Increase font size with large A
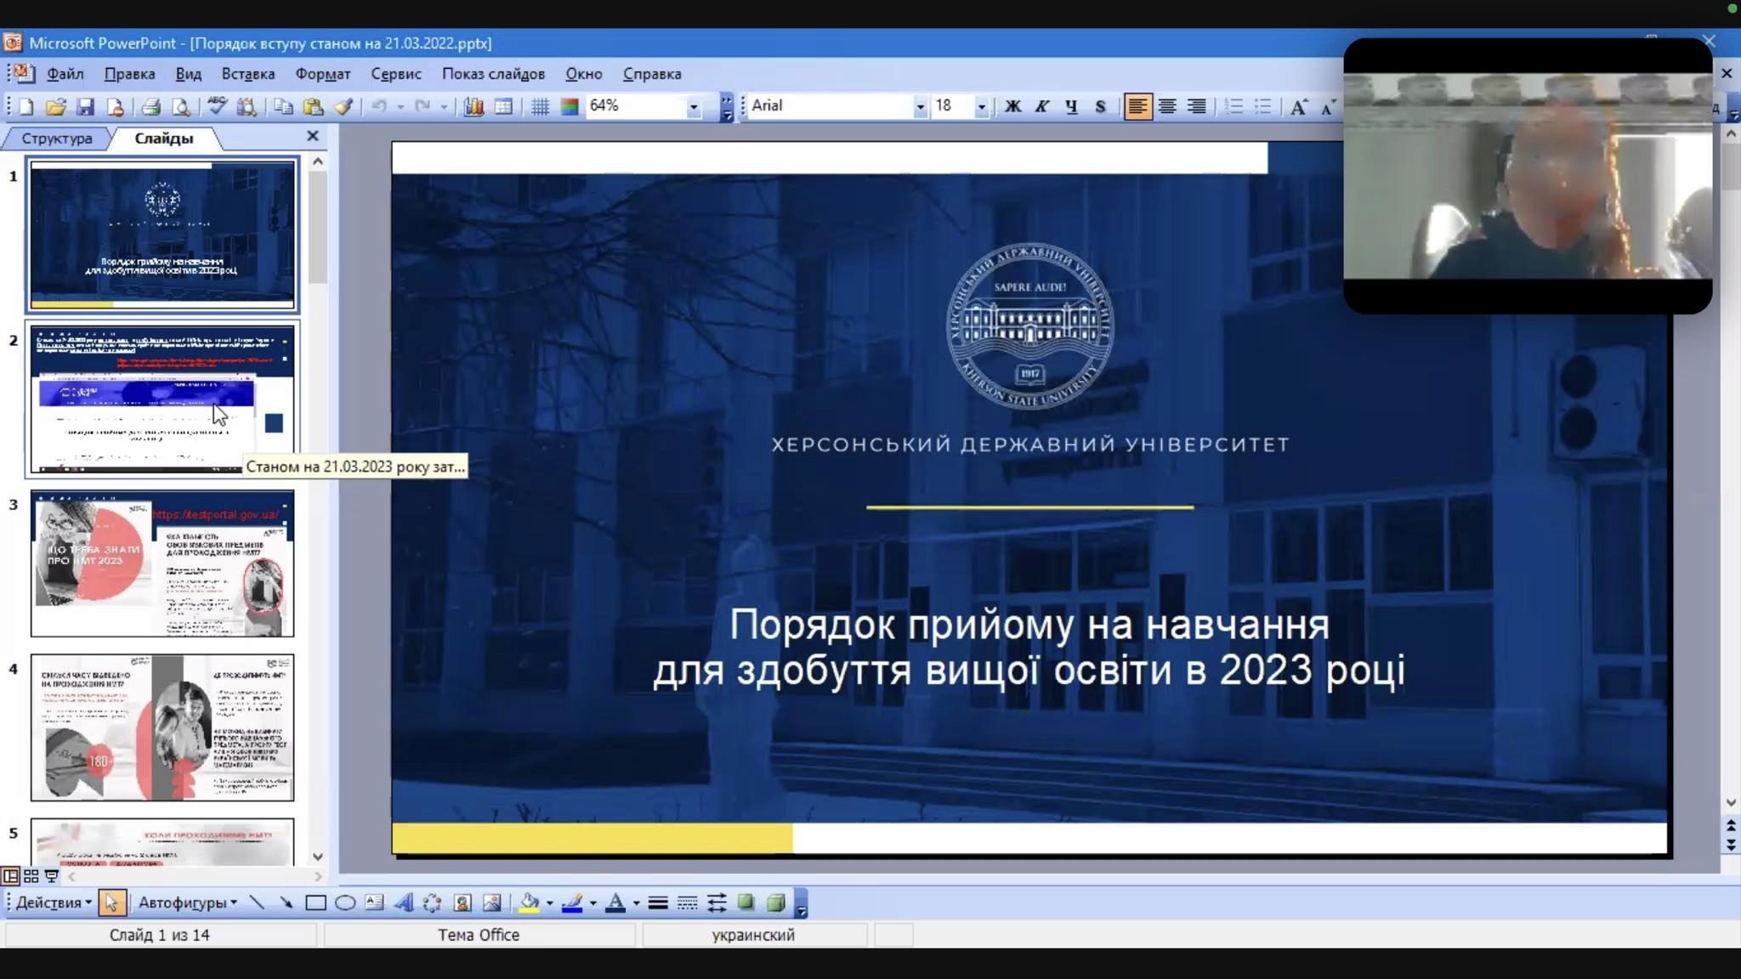1741x979 pixels. pyautogui.click(x=1299, y=106)
